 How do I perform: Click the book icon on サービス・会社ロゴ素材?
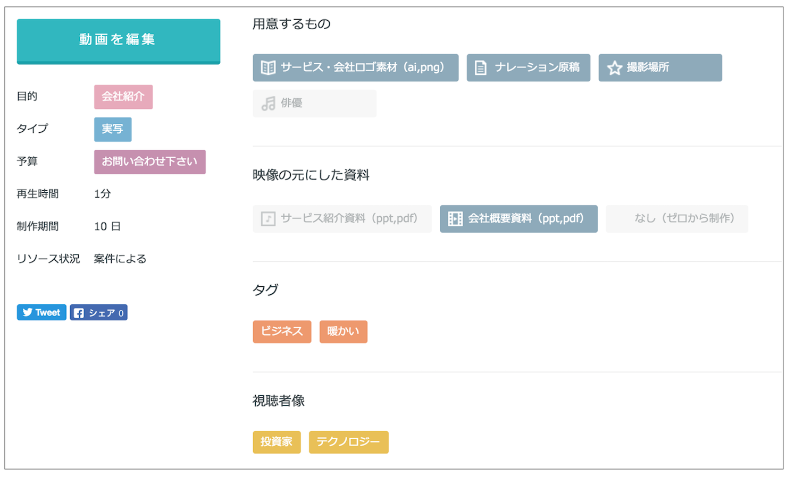(x=268, y=67)
